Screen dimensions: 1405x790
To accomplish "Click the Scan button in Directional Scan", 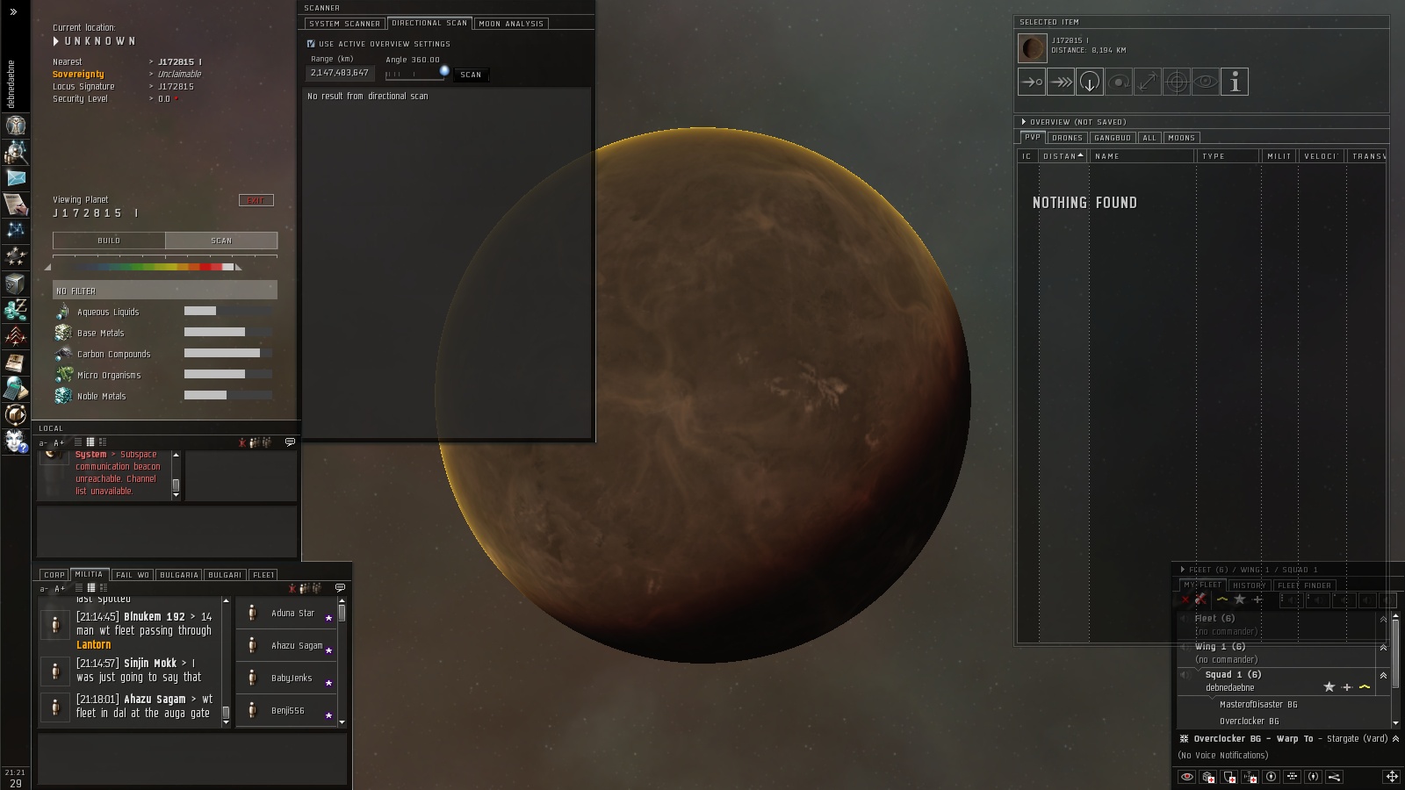I will [471, 75].
